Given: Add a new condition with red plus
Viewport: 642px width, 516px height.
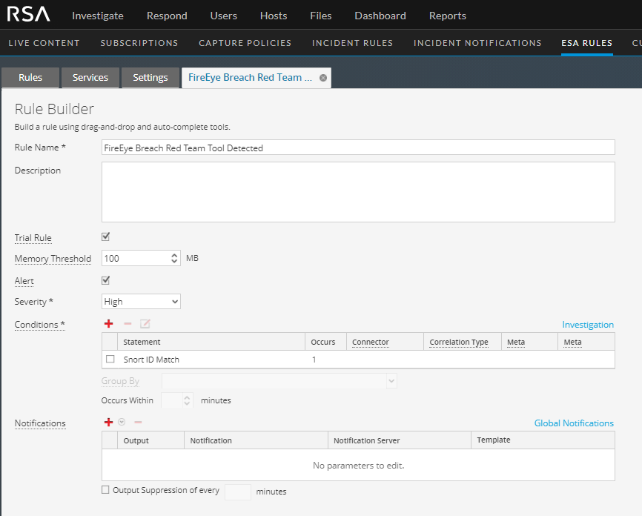Looking at the screenshot, I should tap(109, 324).
